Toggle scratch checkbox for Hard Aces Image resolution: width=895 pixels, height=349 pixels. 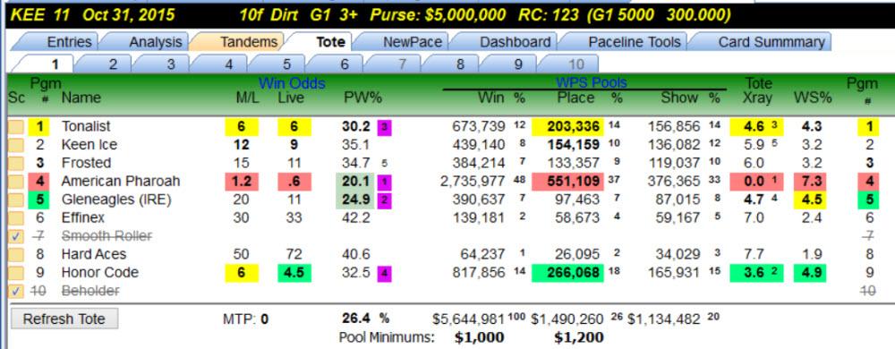[15, 254]
